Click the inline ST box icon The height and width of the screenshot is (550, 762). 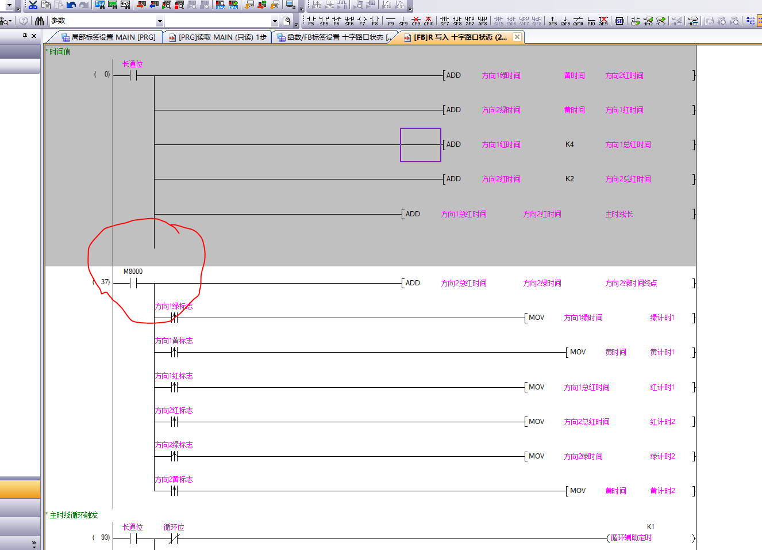click(x=619, y=21)
